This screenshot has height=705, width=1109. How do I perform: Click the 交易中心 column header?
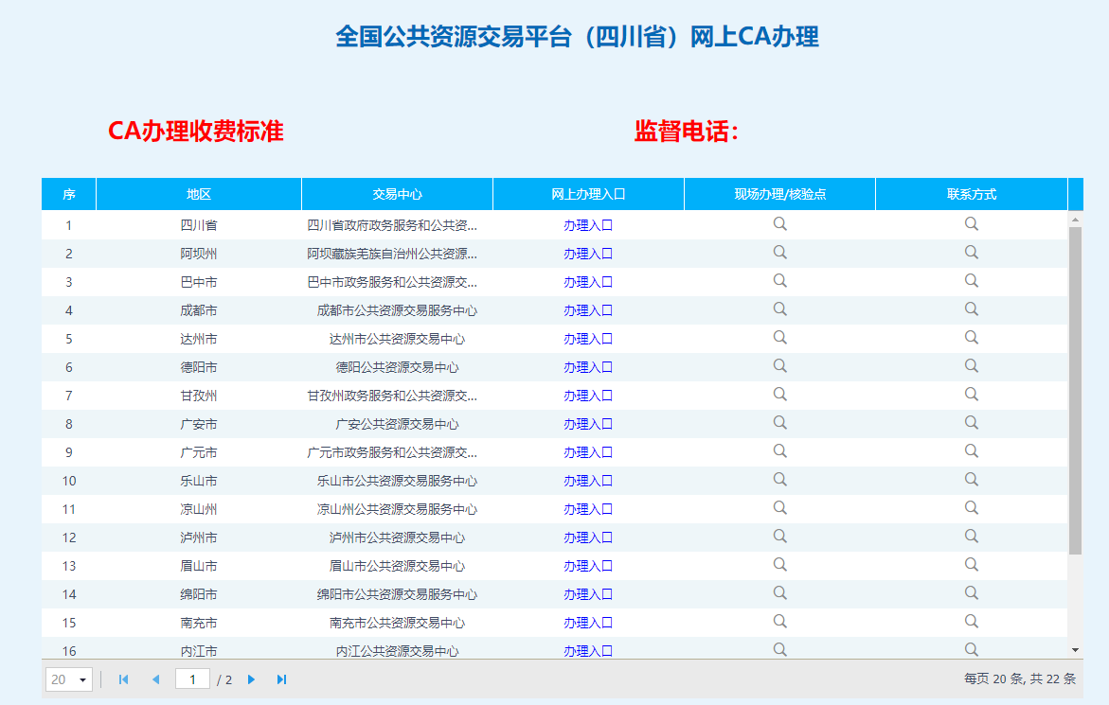click(397, 194)
